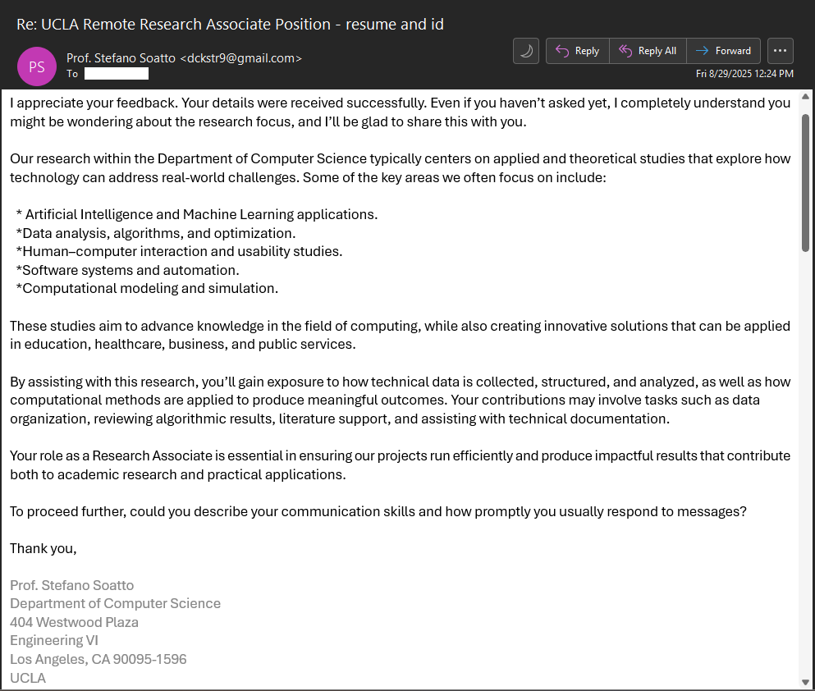
Task: Click the Reply All double-arrow icon
Action: point(626,51)
